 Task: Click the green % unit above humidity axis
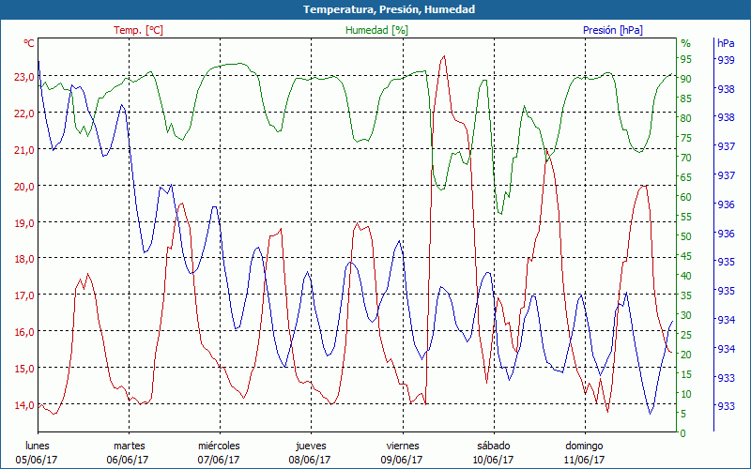(685, 43)
